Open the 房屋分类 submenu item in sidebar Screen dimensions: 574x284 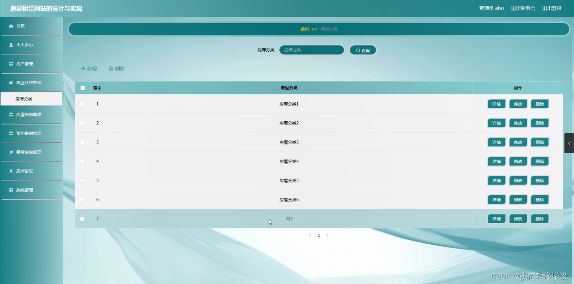(24, 99)
